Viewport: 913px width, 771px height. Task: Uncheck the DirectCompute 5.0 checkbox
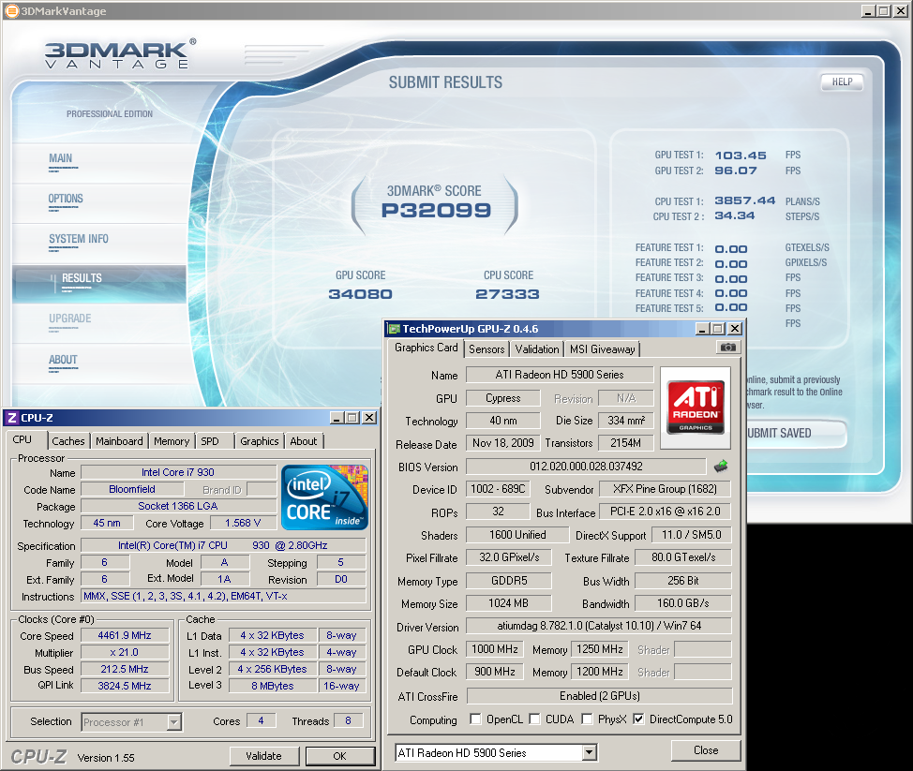tap(638, 719)
